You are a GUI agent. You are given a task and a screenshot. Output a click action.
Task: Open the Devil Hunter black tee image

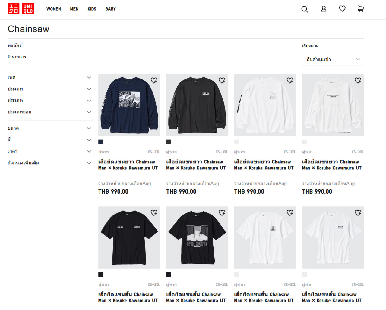197,237
